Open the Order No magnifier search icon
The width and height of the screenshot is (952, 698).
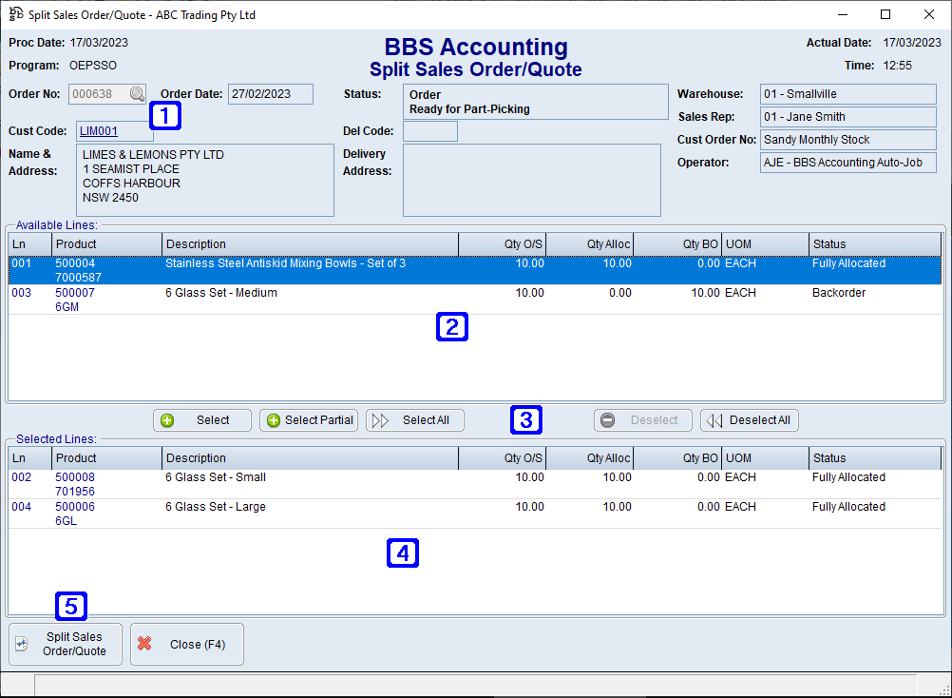tap(137, 93)
